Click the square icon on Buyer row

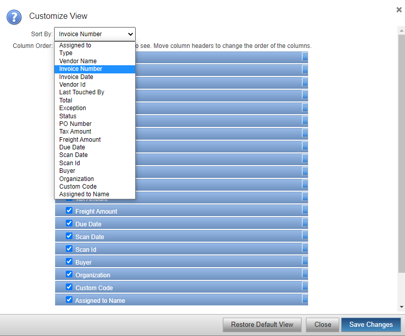point(305,261)
